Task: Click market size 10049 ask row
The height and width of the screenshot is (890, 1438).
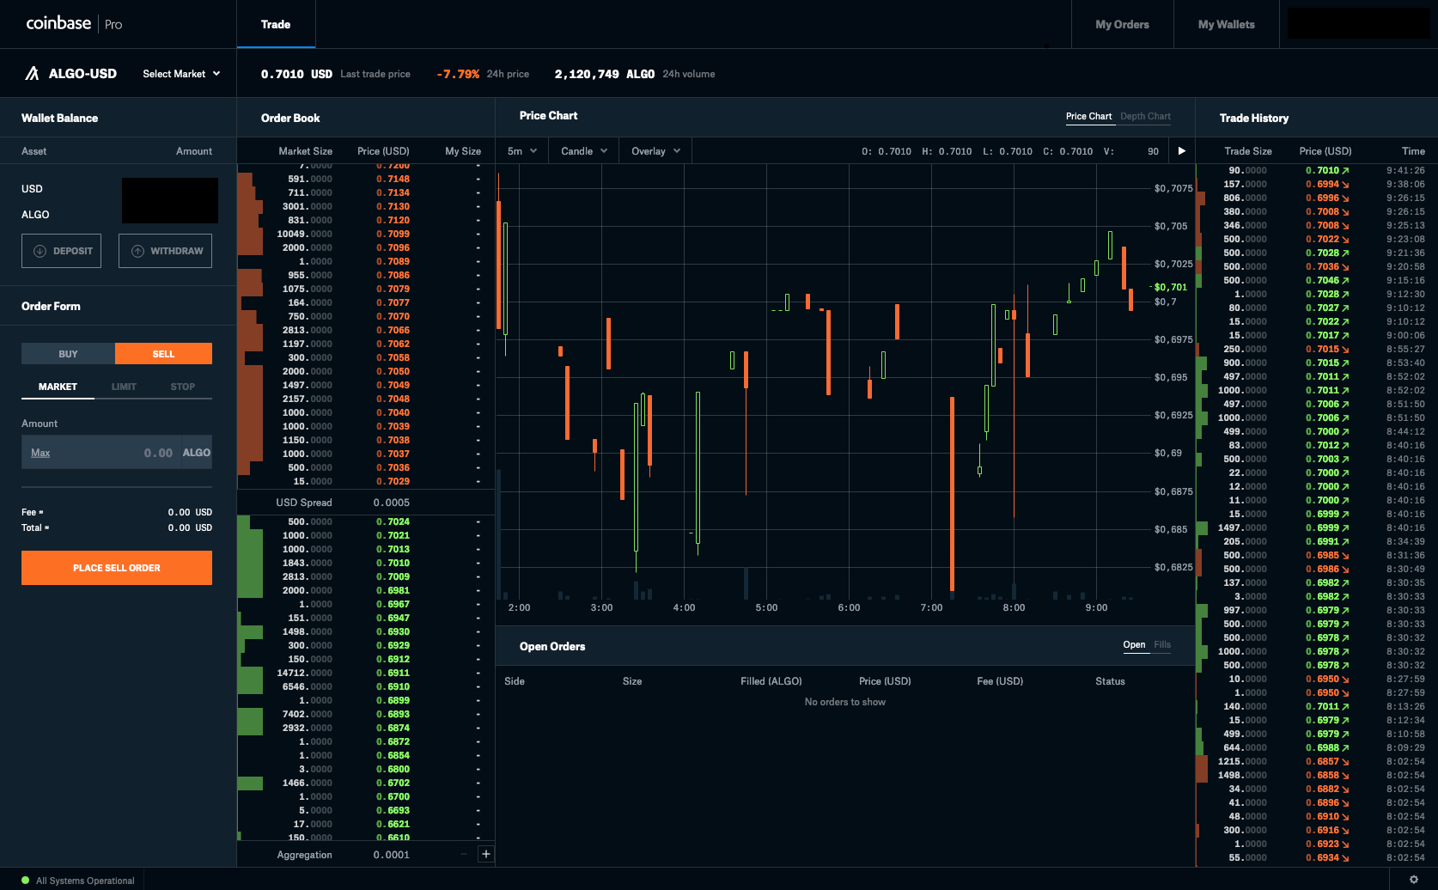Action: (304, 235)
